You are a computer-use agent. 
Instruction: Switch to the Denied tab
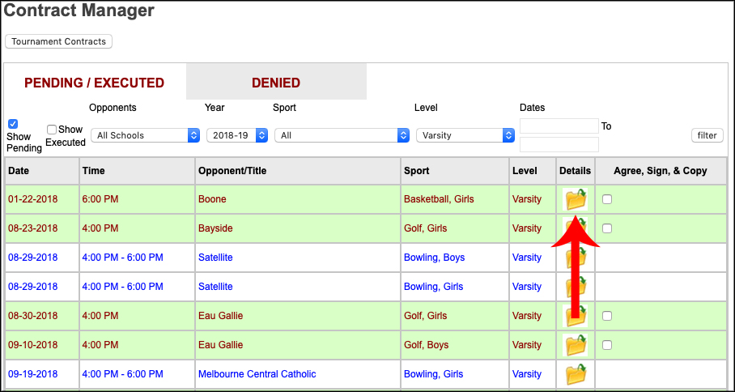point(276,83)
